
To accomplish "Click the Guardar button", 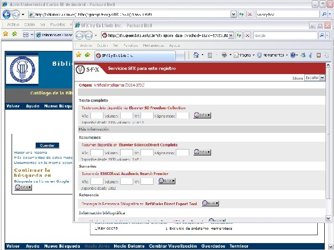I will [x=47, y=145].
